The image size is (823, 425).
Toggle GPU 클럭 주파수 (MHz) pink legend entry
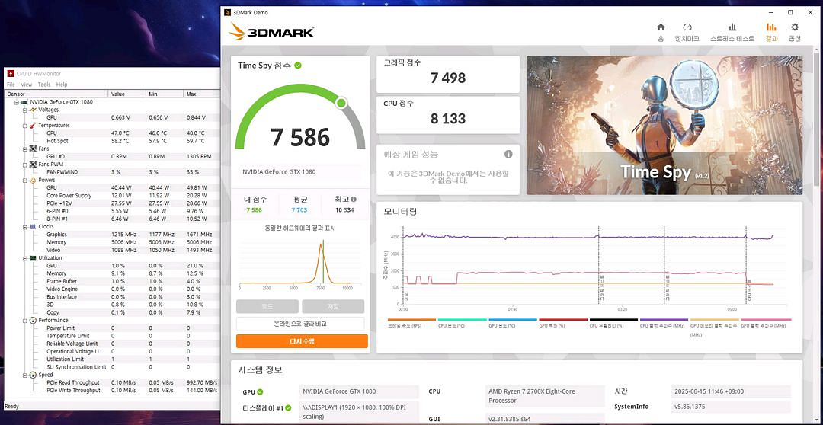pyautogui.click(x=765, y=320)
